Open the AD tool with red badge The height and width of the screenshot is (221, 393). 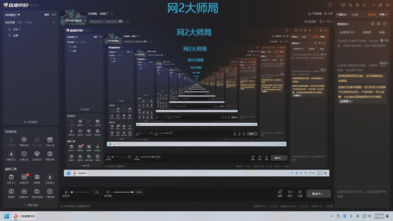[24, 179]
